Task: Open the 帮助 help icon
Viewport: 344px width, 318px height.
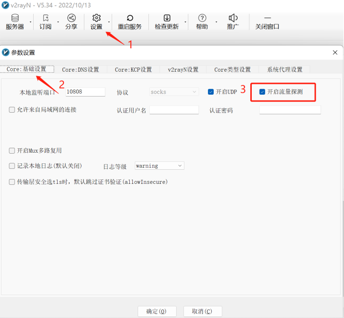Action: [202, 22]
